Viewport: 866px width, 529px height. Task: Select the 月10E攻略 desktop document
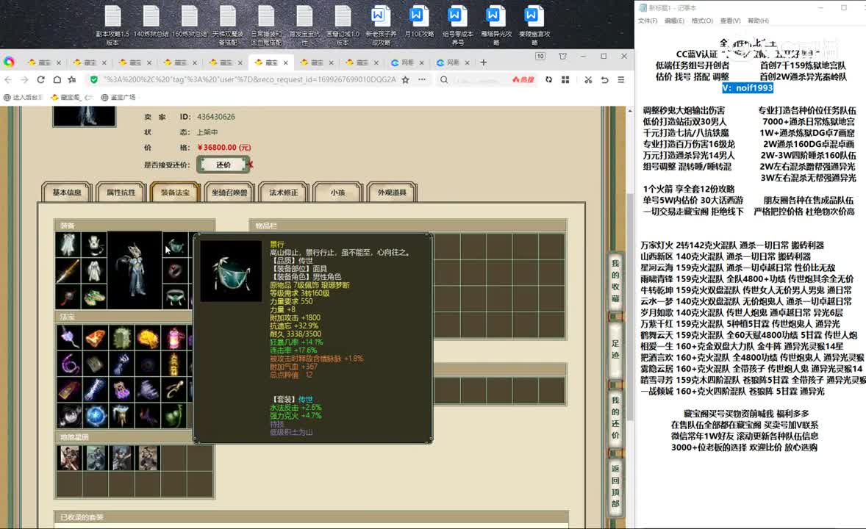tap(418, 22)
